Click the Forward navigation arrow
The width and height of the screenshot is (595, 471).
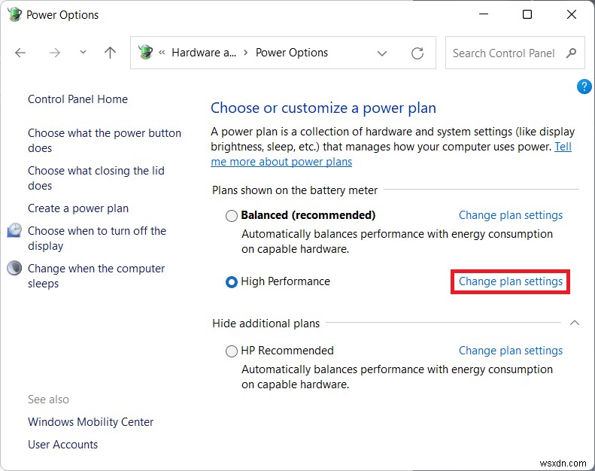click(54, 53)
